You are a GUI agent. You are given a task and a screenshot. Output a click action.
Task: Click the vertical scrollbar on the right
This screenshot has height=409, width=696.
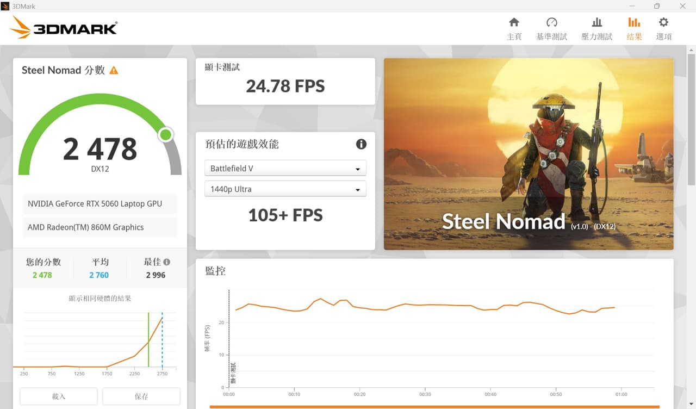691,120
